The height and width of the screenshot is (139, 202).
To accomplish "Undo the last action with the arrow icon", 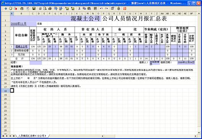I will pos(101,9).
